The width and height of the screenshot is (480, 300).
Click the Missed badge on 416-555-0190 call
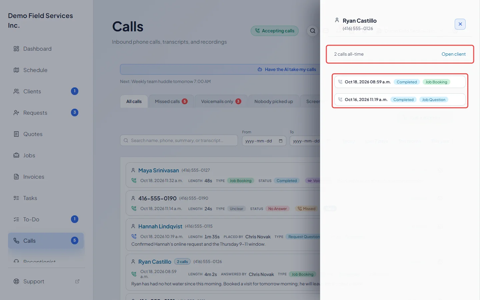pyautogui.click(x=307, y=209)
